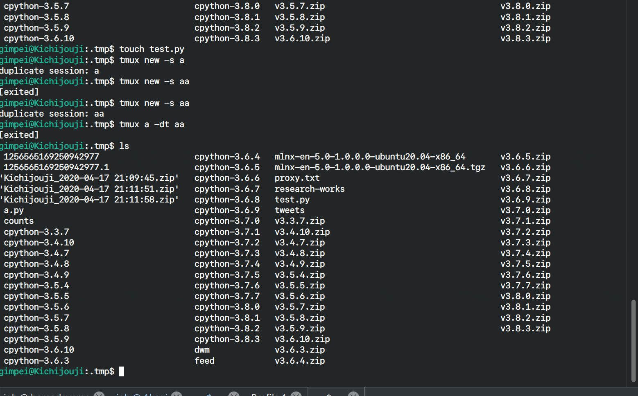This screenshot has width=638, height=396.
Task: Click the cpython-3.5.4 entry
Action: pos(36,286)
